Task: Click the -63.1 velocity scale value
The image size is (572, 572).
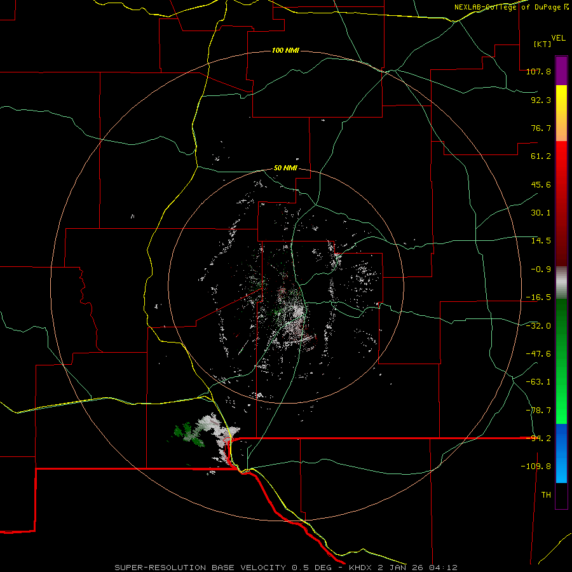Action: (x=538, y=382)
